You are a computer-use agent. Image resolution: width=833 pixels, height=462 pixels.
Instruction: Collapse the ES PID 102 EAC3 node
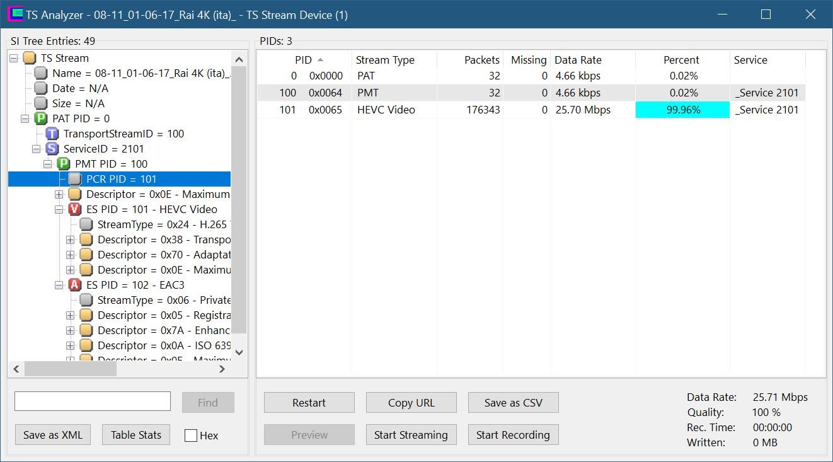59,285
